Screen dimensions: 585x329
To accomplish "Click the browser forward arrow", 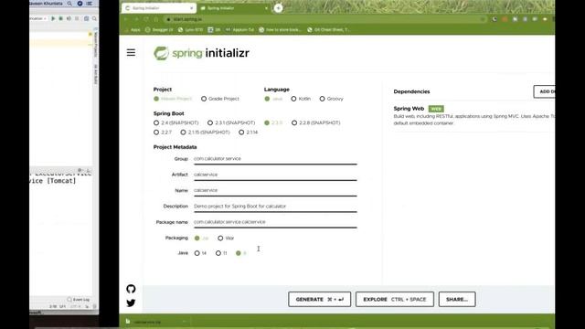I will point(136,19).
